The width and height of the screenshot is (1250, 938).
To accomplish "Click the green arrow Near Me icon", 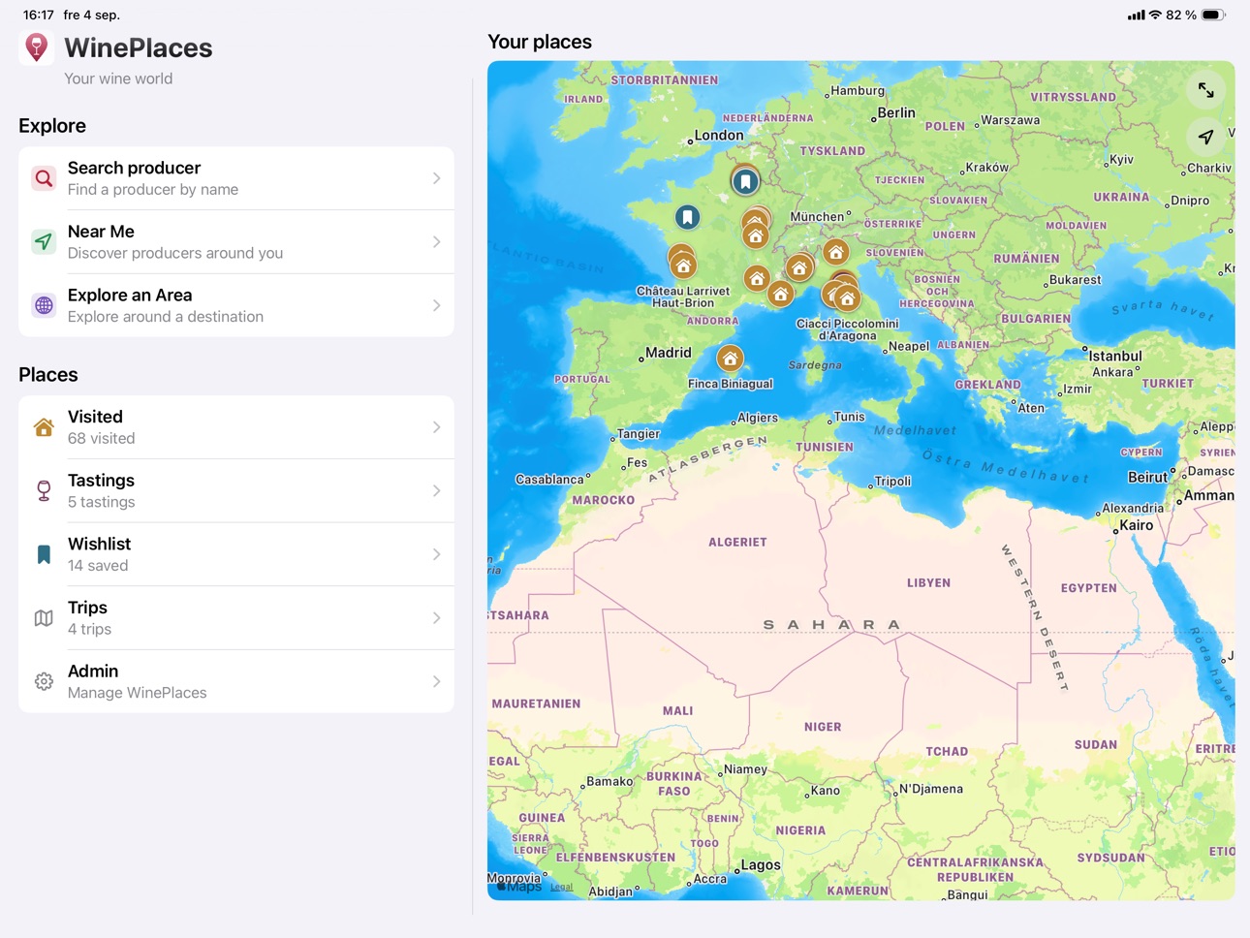I will pyautogui.click(x=44, y=242).
